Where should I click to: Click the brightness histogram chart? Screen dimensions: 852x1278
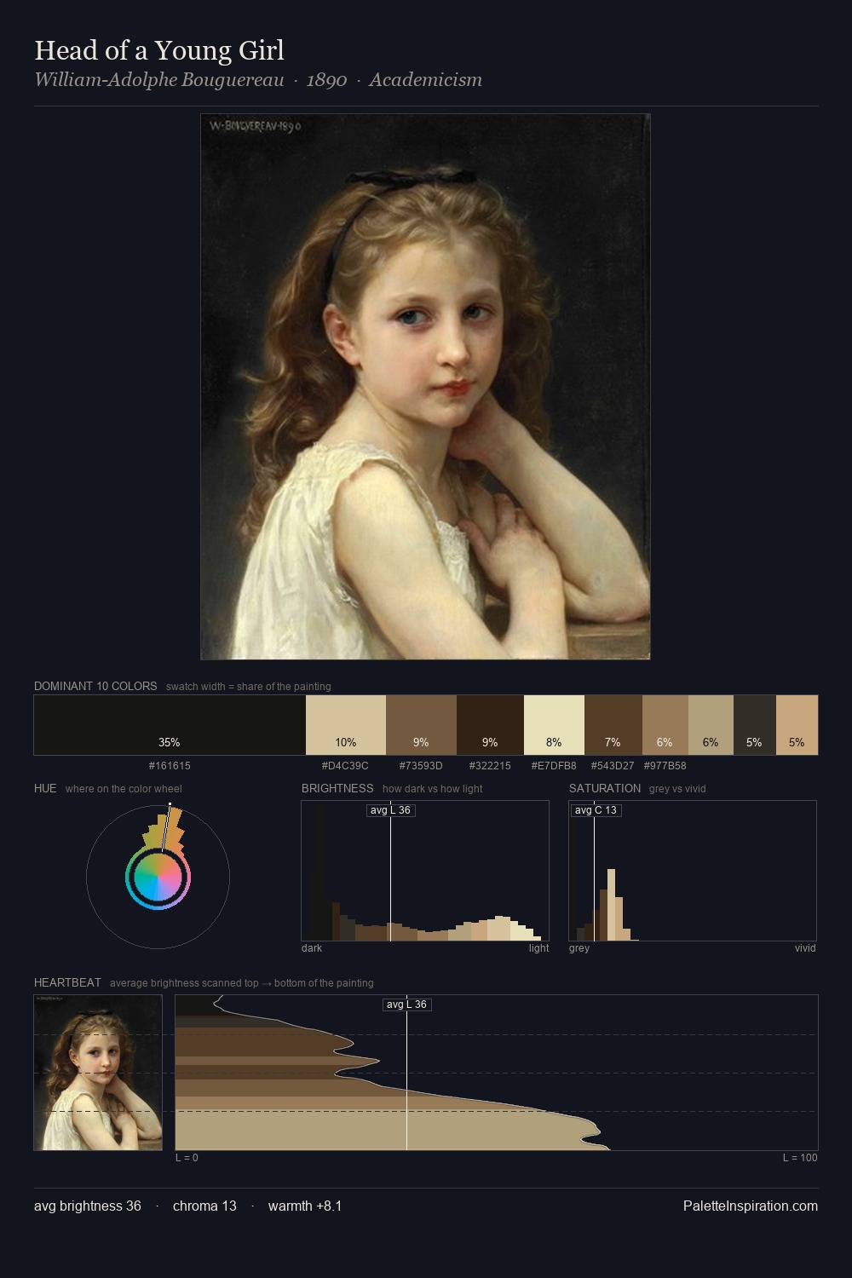click(x=425, y=871)
